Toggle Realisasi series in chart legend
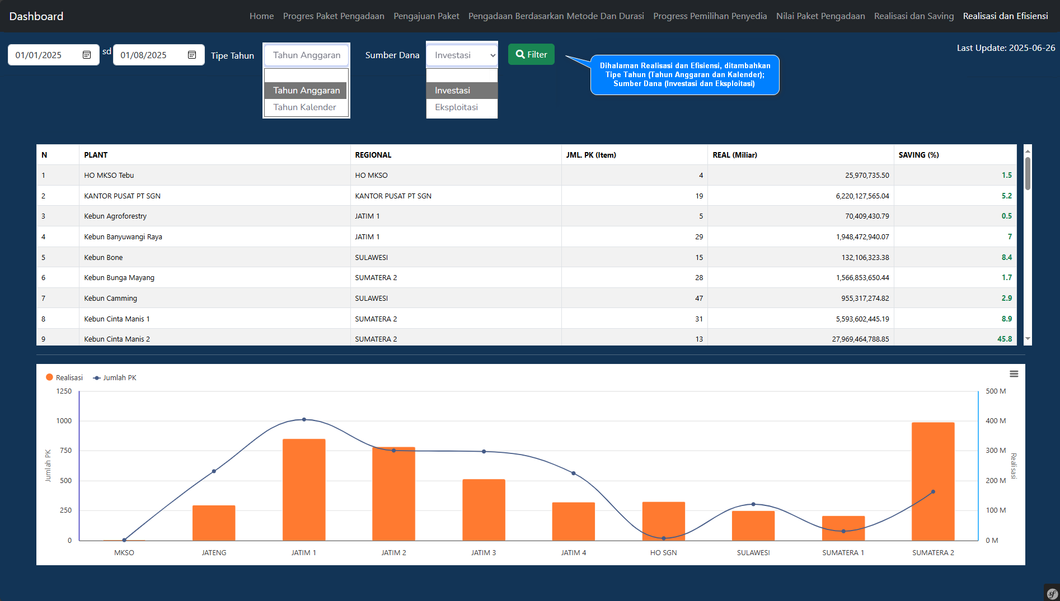This screenshot has width=1060, height=601. click(x=64, y=378)
